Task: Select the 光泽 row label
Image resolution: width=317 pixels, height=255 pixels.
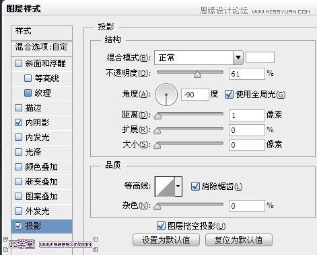Action: coord(33,152)
